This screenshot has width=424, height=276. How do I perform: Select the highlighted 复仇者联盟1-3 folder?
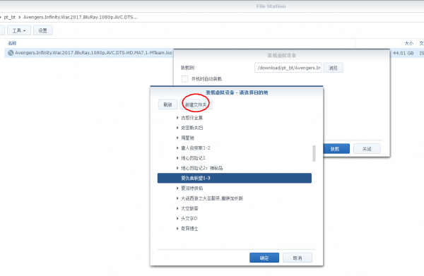point(235,179)
